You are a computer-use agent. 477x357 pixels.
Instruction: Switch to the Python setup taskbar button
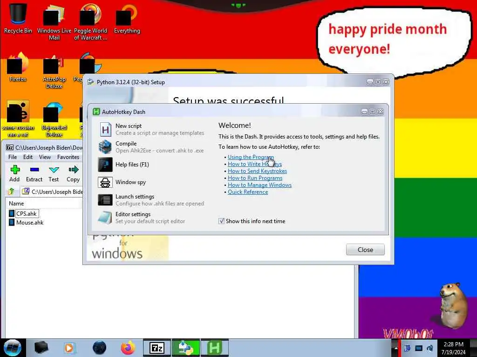(x=186, y=348)
